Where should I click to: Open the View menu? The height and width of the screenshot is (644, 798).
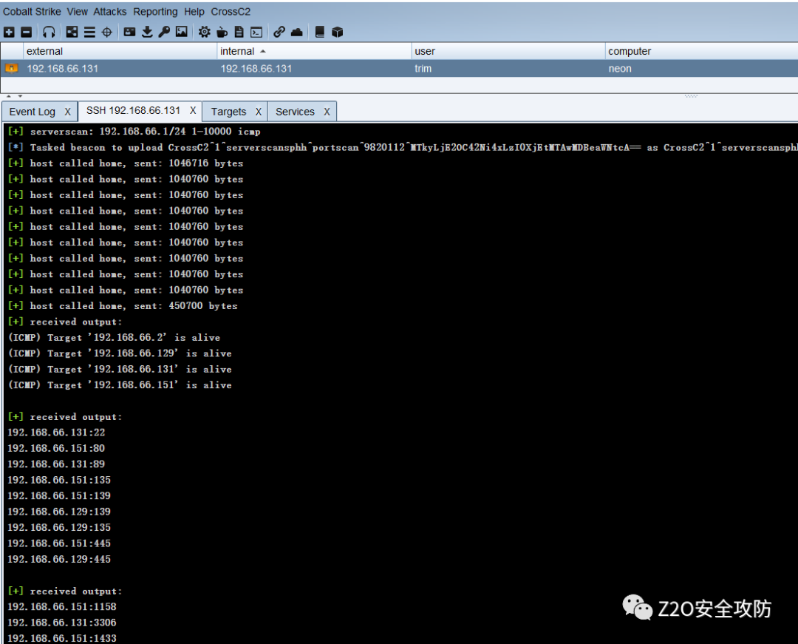click(x=78, y=12)
